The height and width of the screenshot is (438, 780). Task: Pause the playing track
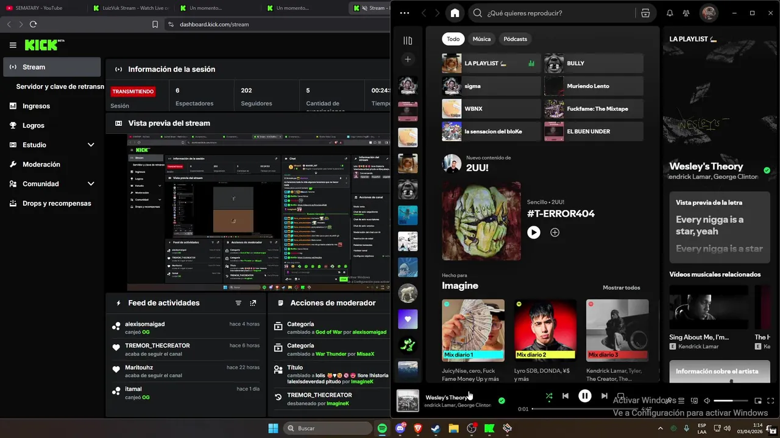pos(585,396)
